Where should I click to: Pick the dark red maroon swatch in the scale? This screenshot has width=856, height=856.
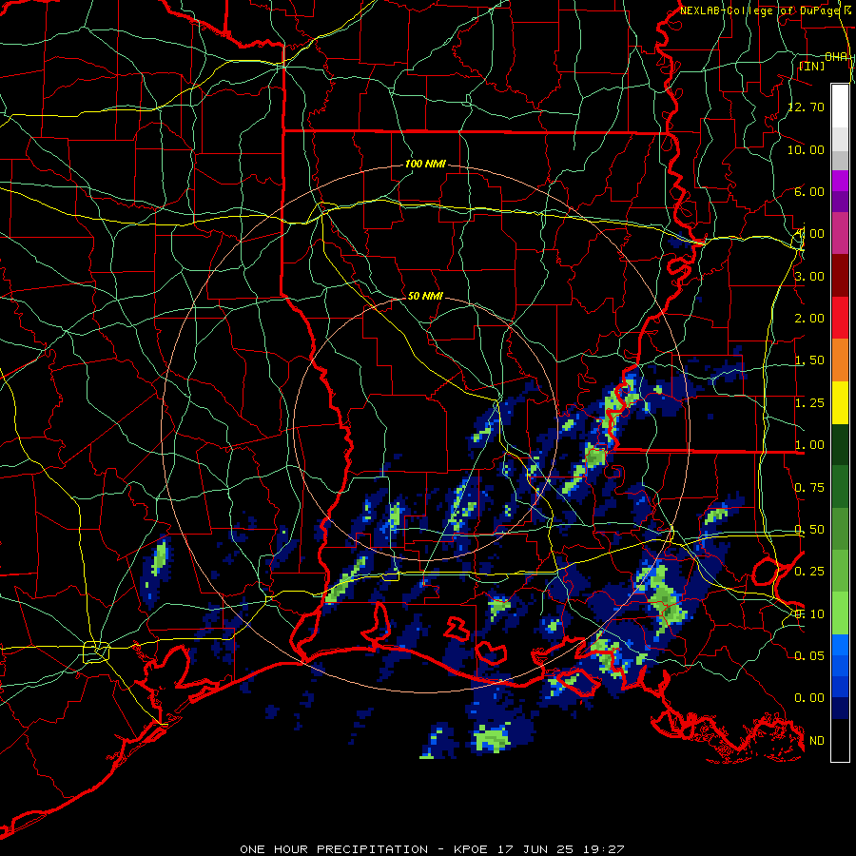[840, 276]
